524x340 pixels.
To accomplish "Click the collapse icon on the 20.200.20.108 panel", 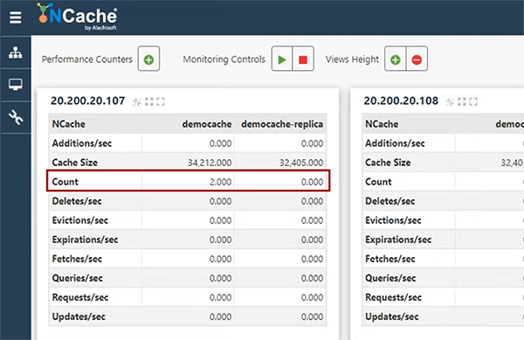I will coord(450,101).
